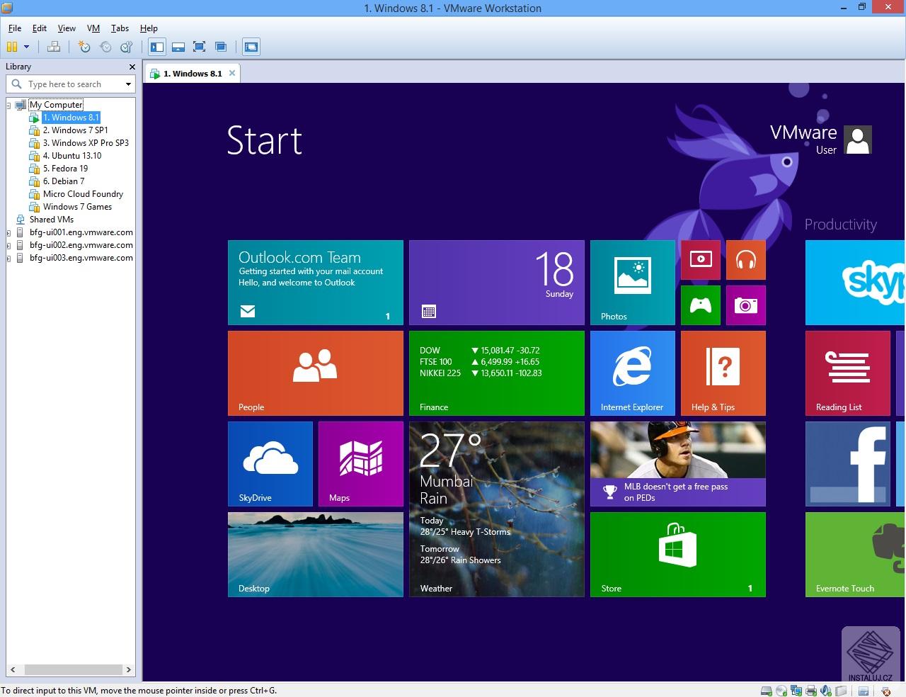The height and width of the screenshot is (697, 906).
Task: Toggle the console view toolbar button
Action: tap(251, 47)
